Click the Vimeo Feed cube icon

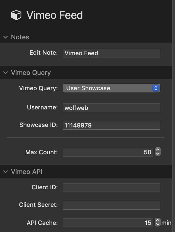click(16, 15)
